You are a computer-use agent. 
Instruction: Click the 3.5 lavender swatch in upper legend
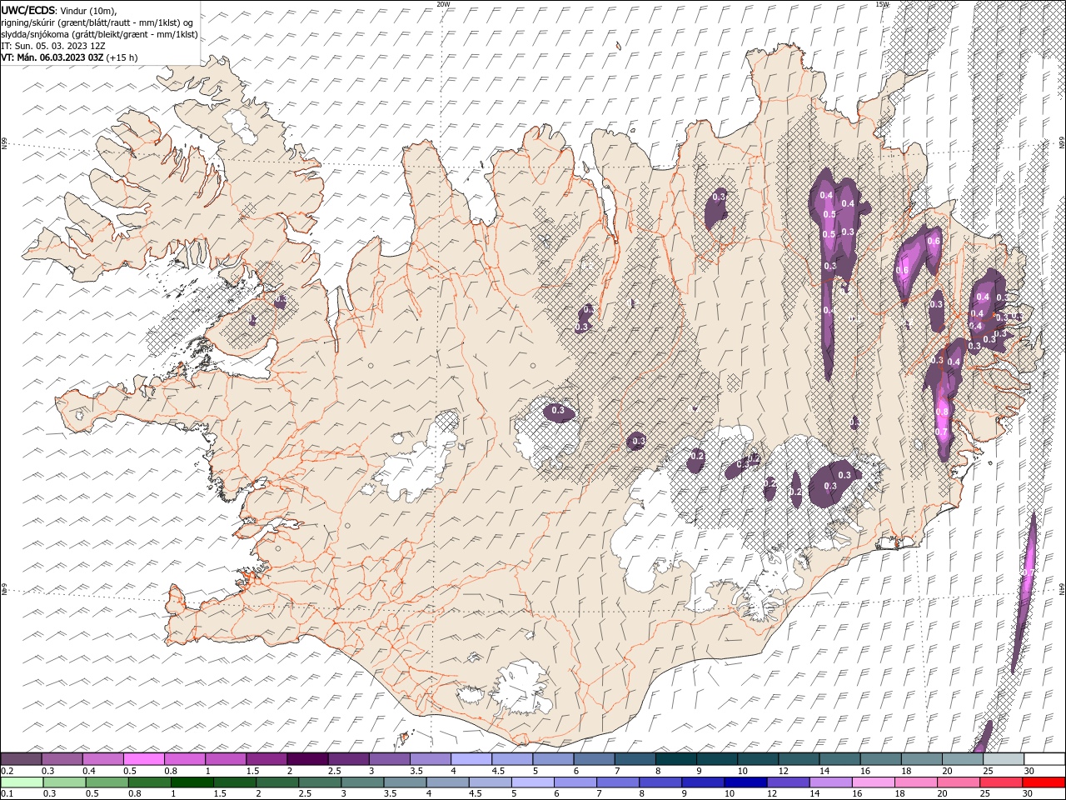pos(430,759)
